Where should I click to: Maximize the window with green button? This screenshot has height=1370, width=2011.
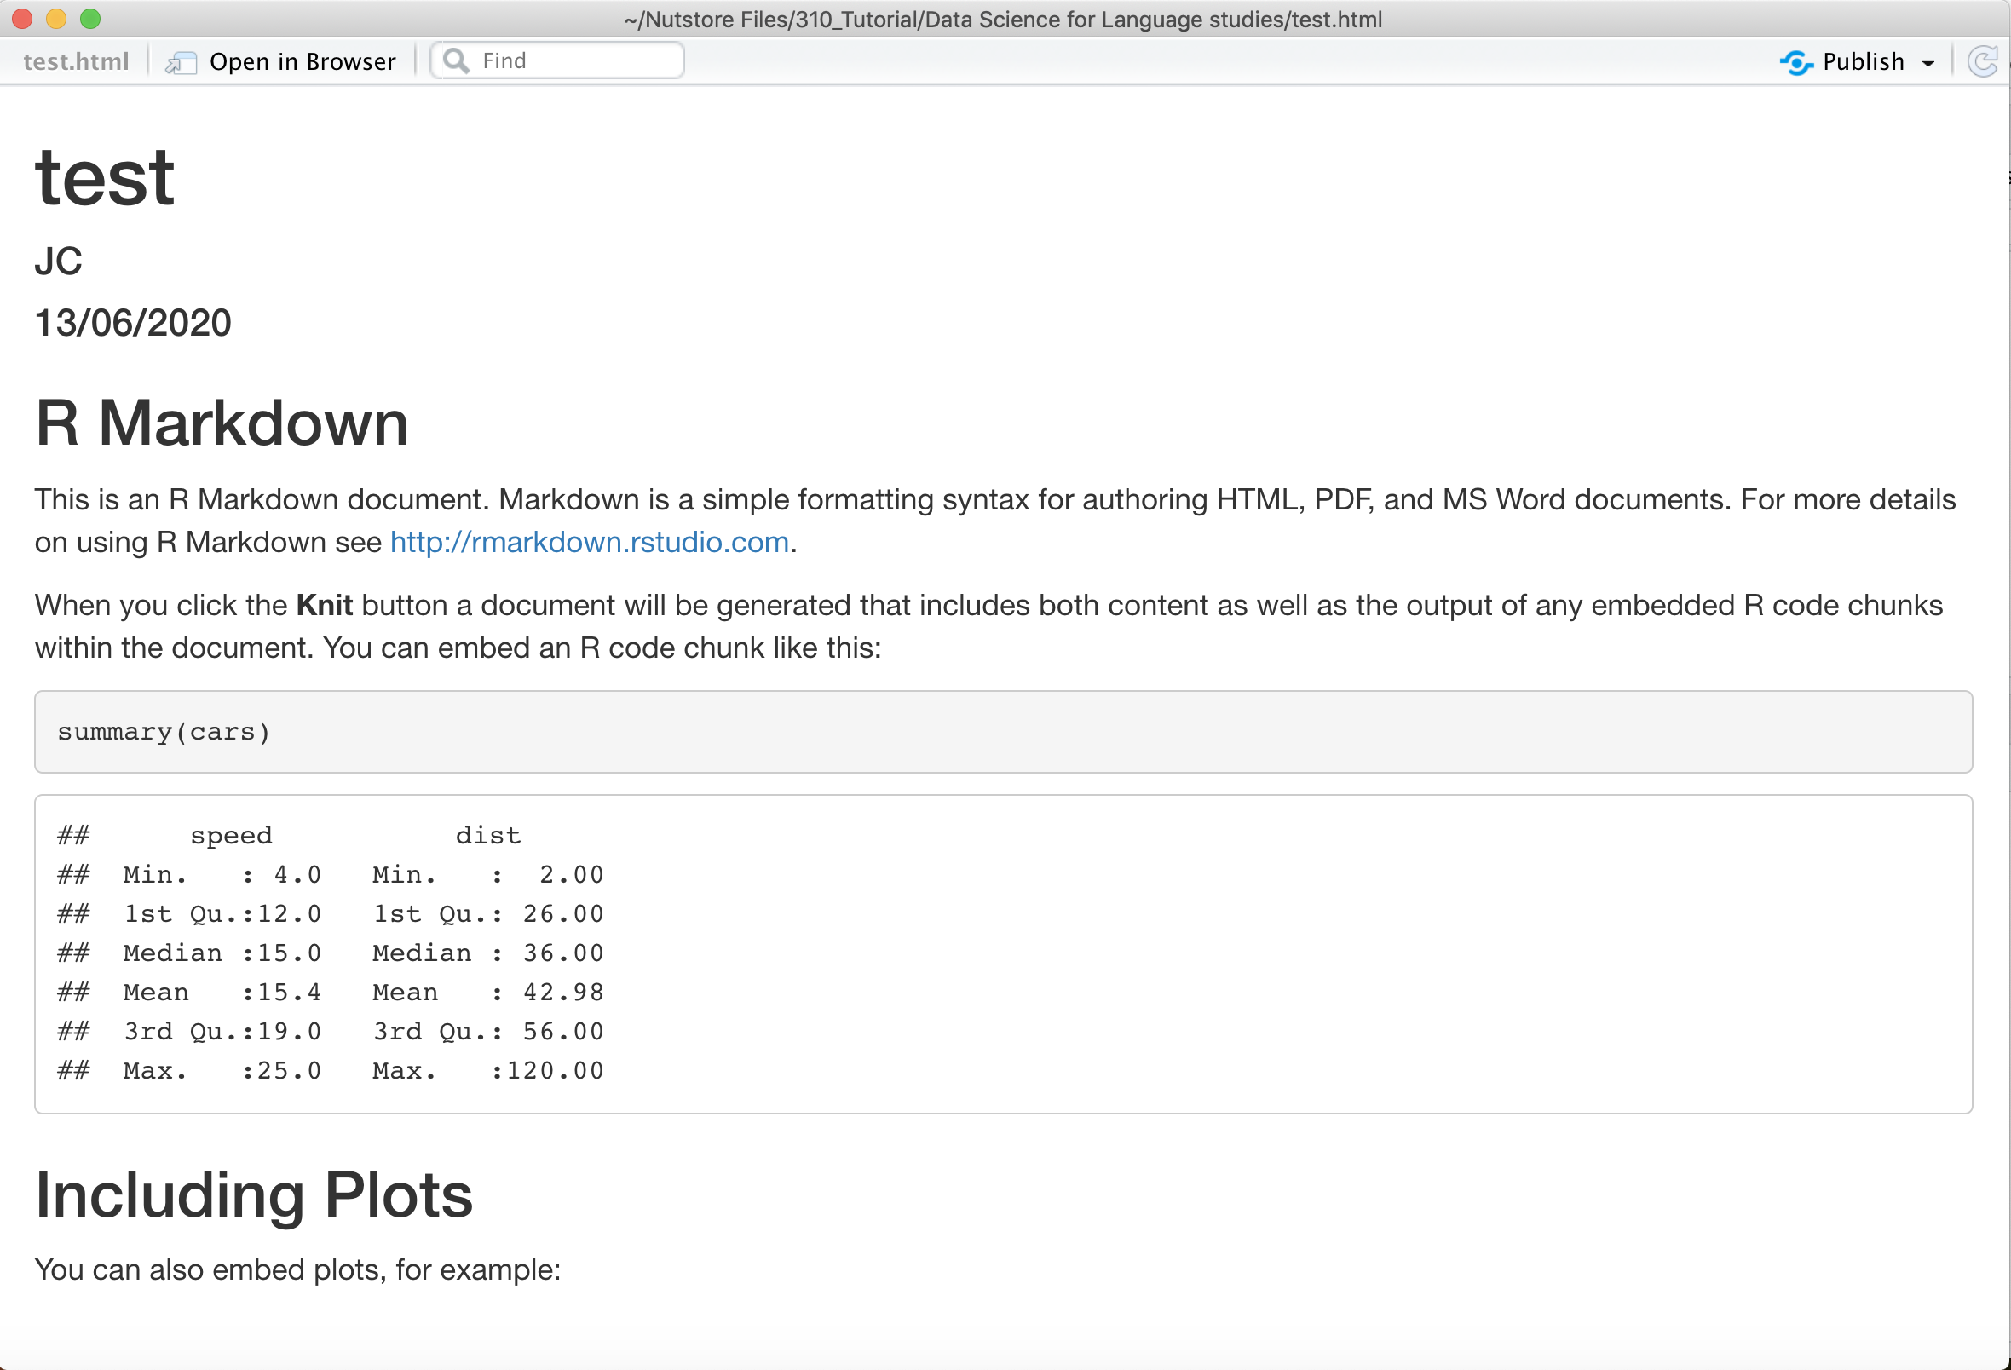90,18
